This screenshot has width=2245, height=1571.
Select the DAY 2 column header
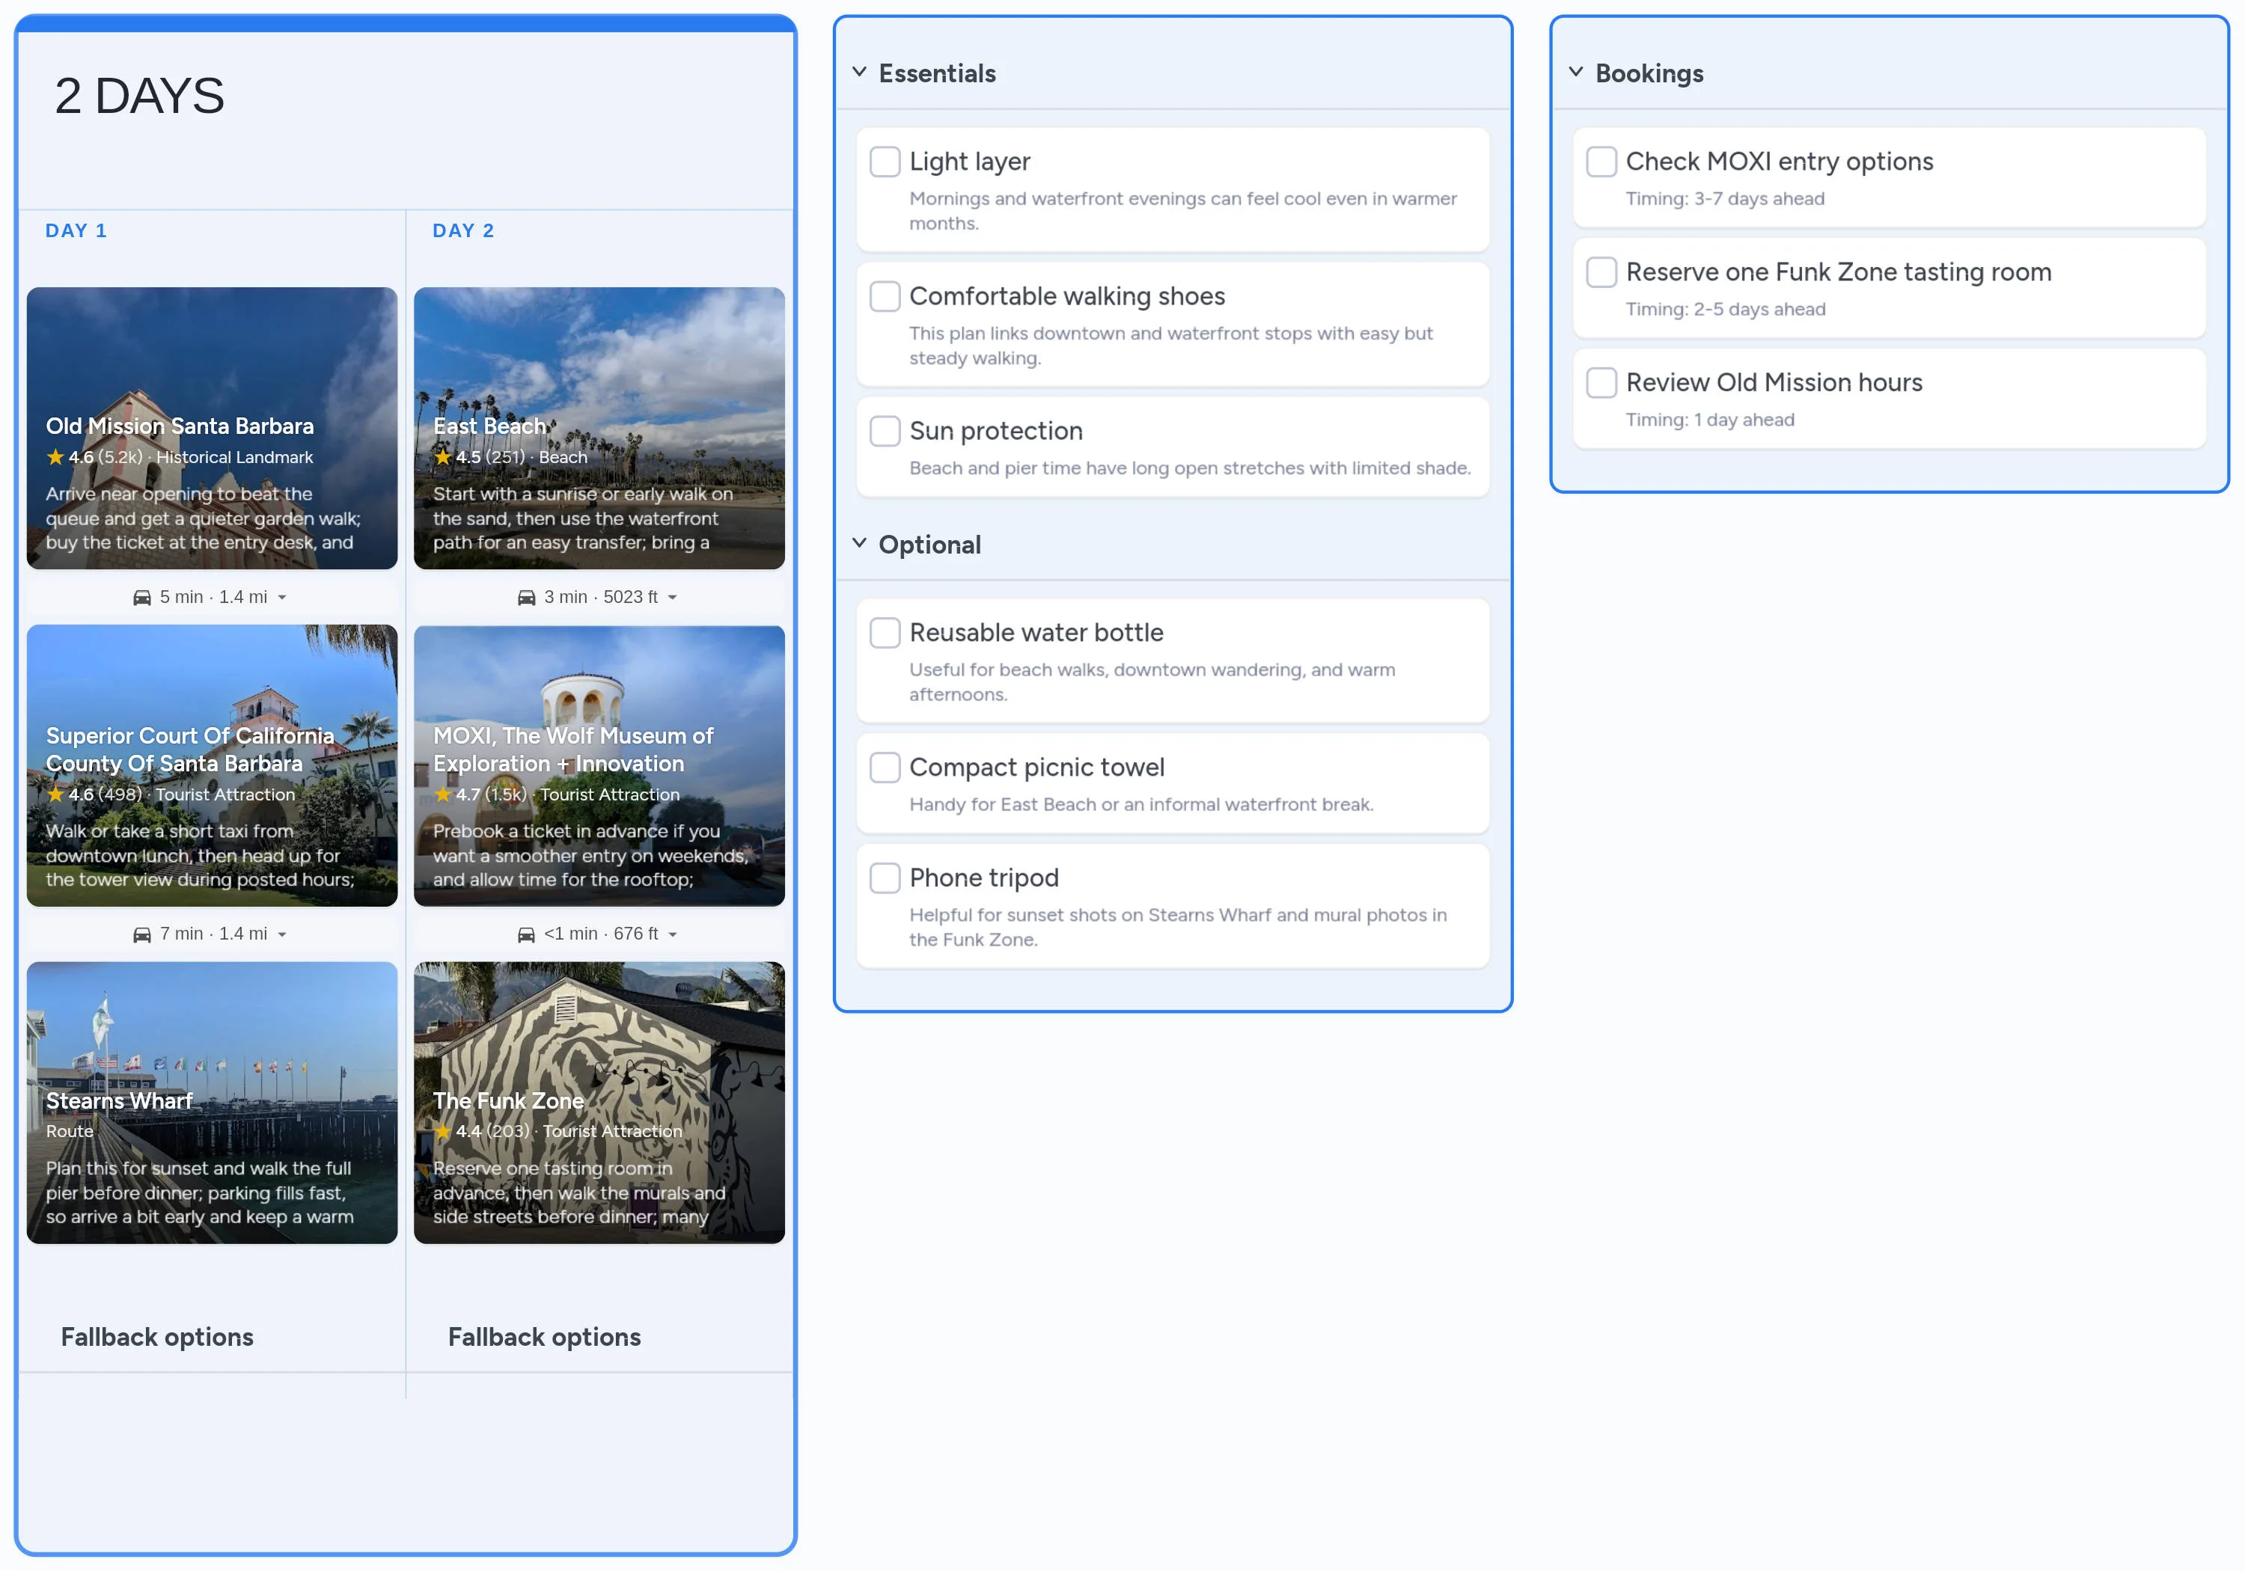pyautogui.click(x=463, y=230)
